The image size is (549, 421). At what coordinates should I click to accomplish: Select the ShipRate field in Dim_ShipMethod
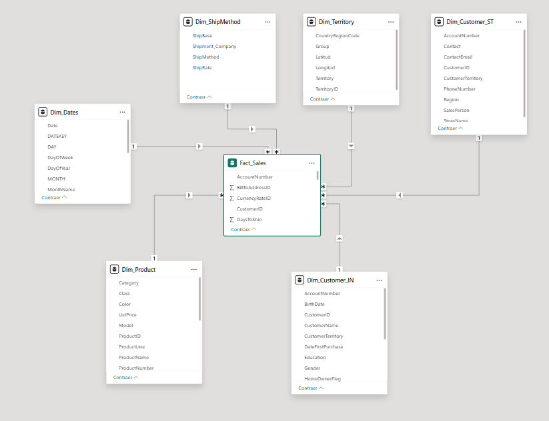201,67
